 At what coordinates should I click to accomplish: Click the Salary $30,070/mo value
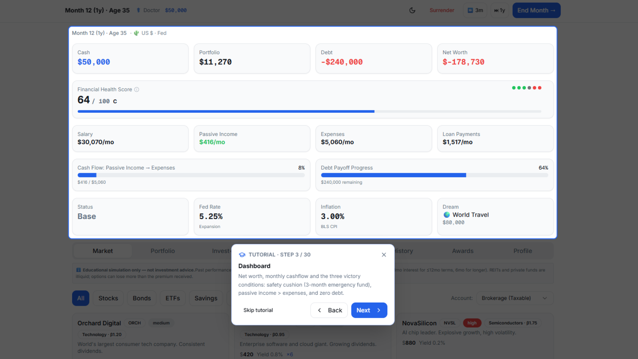click(x=96, y=142)
